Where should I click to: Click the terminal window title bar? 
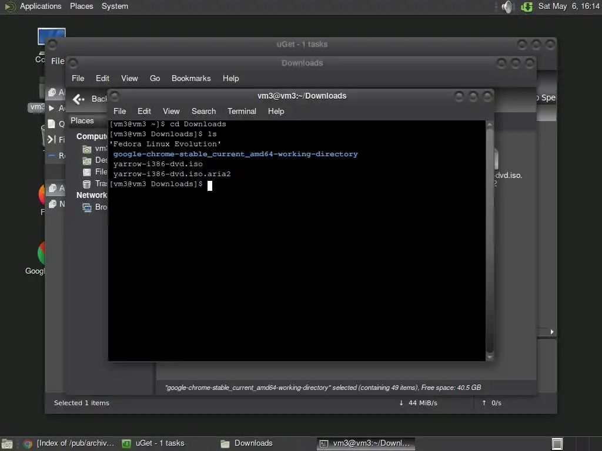tap(302, 96)
